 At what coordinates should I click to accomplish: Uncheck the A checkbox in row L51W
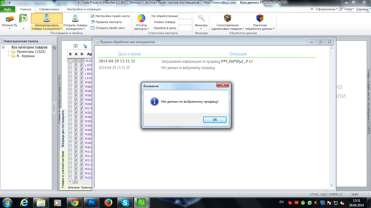(76, 78)
